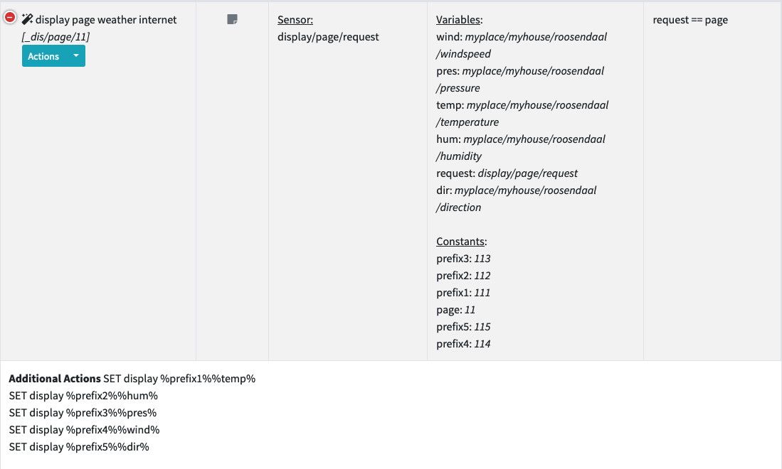
Task: Click the Sensor heading
Action: tap(295, 20)
